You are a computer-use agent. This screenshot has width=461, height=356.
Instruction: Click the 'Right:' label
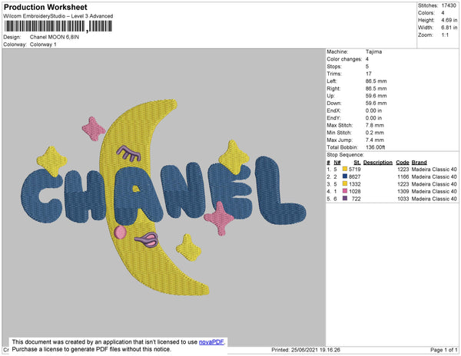click(x=333, y=88)
